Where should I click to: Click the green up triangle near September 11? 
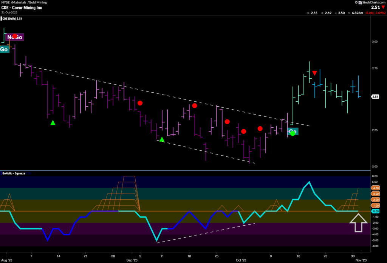click(162, 140)
